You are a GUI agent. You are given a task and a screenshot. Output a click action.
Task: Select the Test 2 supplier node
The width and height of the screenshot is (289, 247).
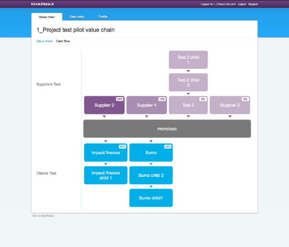[x=188, y=105]
